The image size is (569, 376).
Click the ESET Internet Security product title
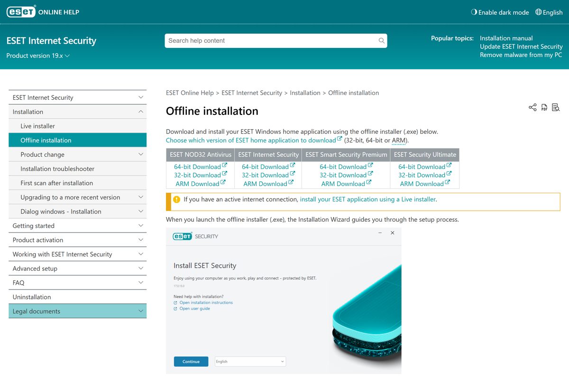(51, 41)
